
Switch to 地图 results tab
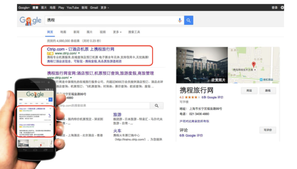pyautogui.click(x=63, y=32)
